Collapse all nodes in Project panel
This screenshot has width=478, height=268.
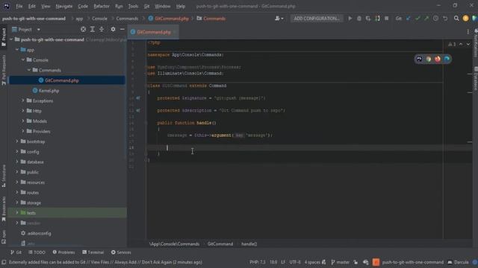(102, 29)
